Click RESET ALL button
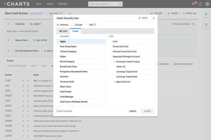This screenshot has height=140, width=211. [x=190, y=13]
